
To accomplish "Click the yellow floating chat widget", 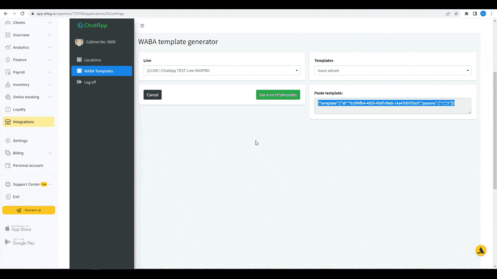I will point(481,250).
